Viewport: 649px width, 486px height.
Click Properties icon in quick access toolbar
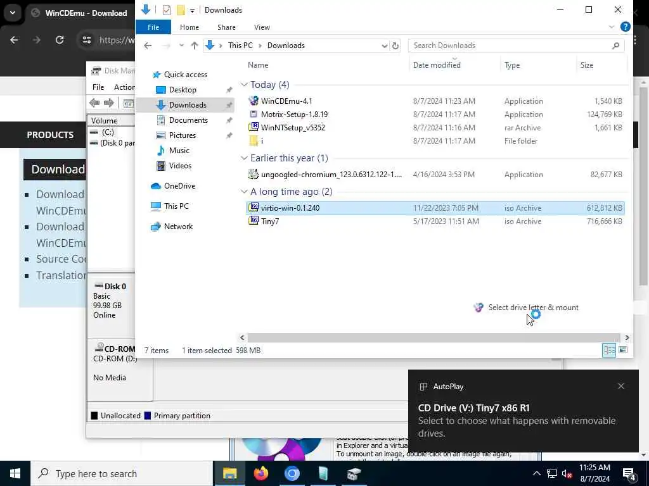click(x=167, y=10)
